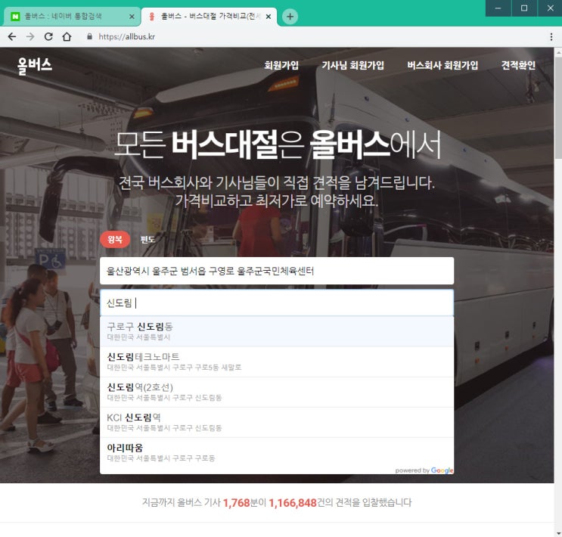Viewport: 562px width, 537px height.
Task: Reload the page with refresh icon
Action: click(48, 36)
